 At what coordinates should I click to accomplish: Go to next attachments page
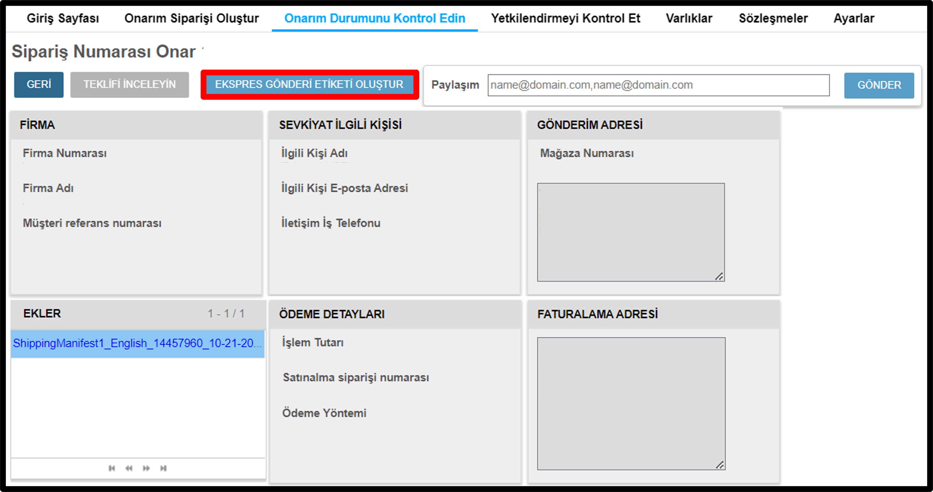[146, 468]
